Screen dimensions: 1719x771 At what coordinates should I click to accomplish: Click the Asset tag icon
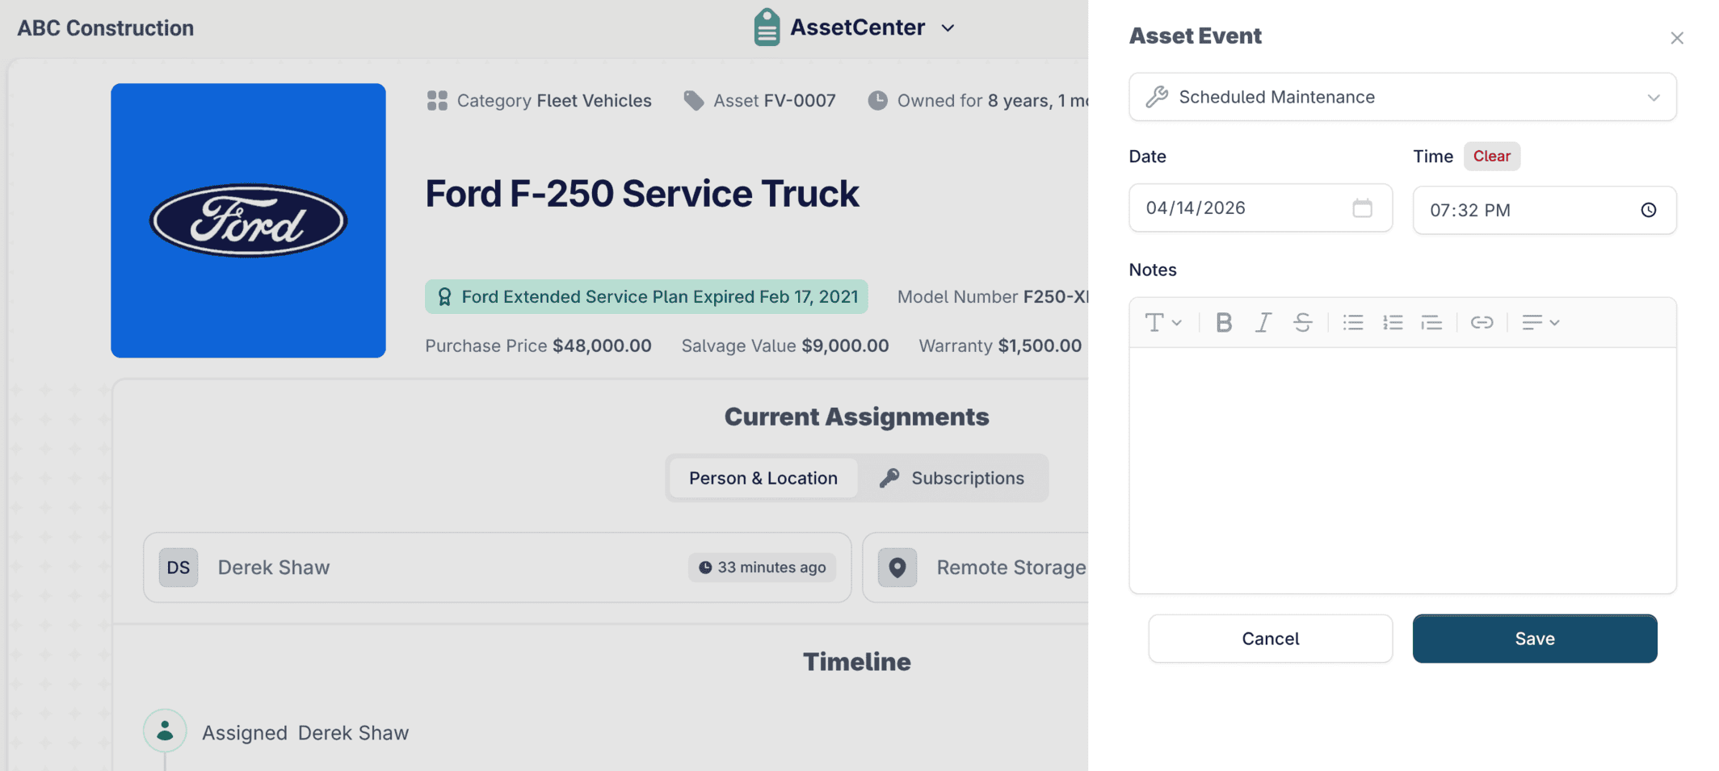click(694, 101)
